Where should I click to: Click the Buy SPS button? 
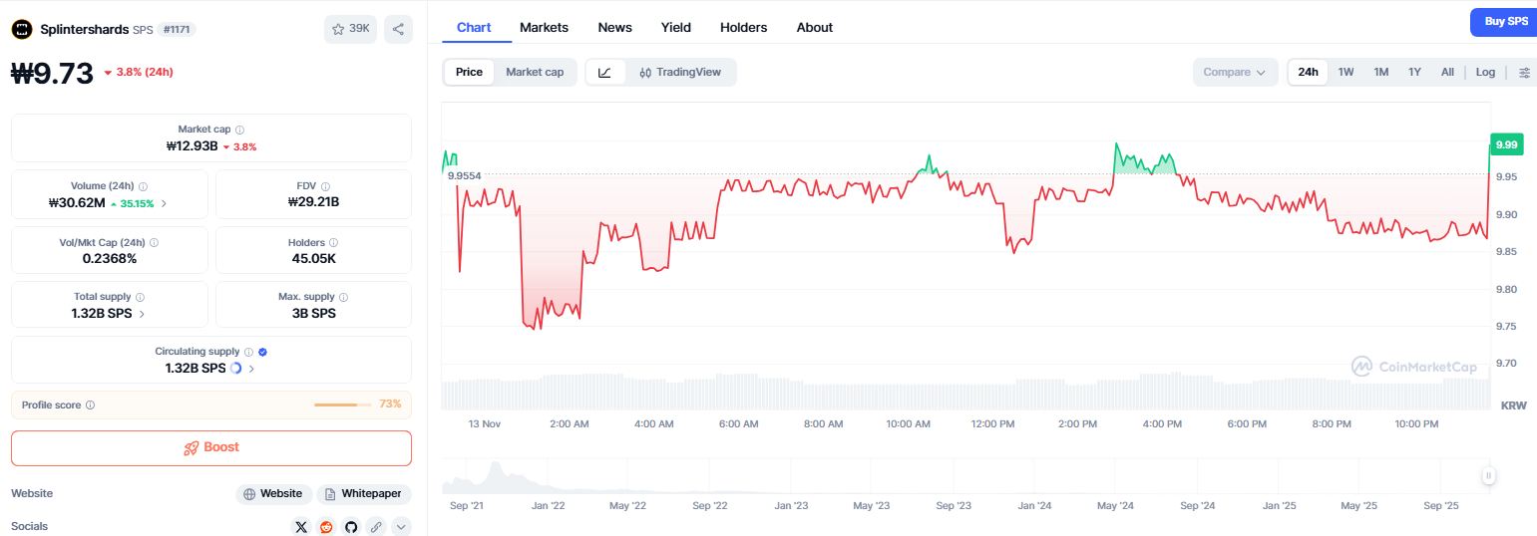[1505, 21]
